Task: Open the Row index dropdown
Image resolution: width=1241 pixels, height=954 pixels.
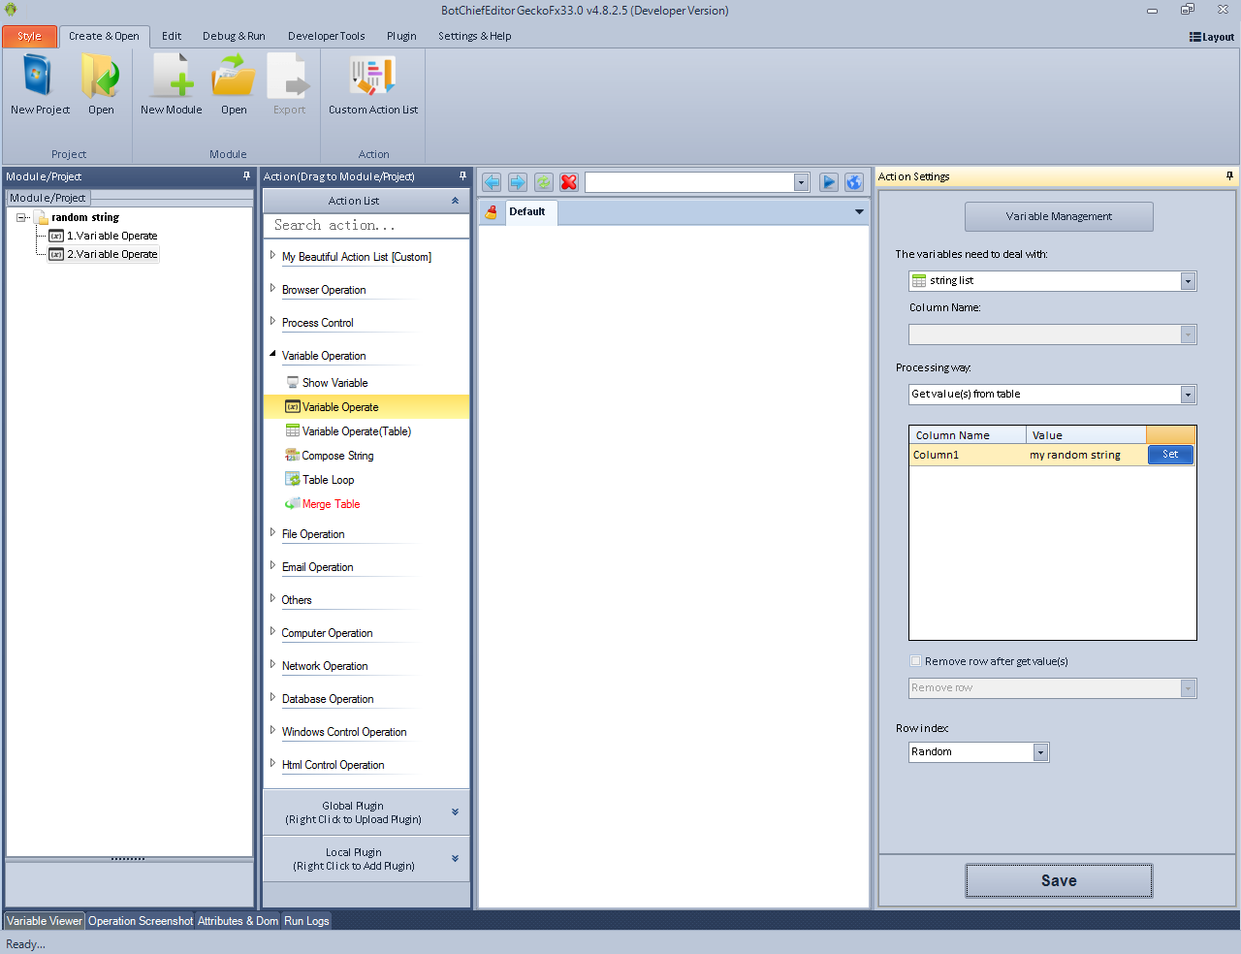Action: point(1040,752)
